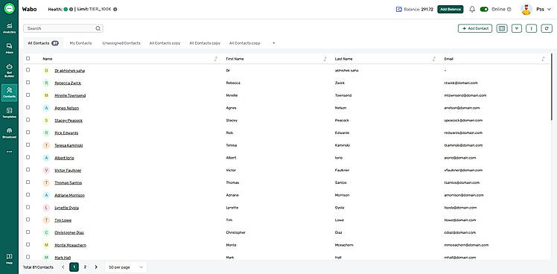The image size is (557, 274).
Task: Switch to All Contacts tab
Action: point(43,43)
